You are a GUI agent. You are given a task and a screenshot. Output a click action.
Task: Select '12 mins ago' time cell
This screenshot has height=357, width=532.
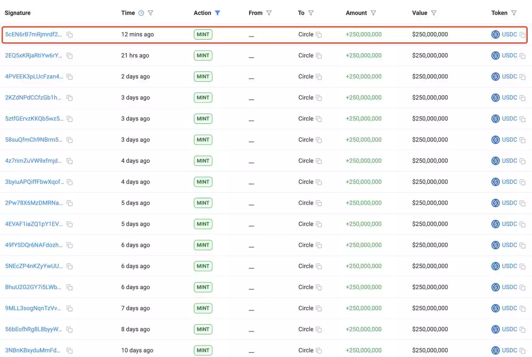point(137,34)
